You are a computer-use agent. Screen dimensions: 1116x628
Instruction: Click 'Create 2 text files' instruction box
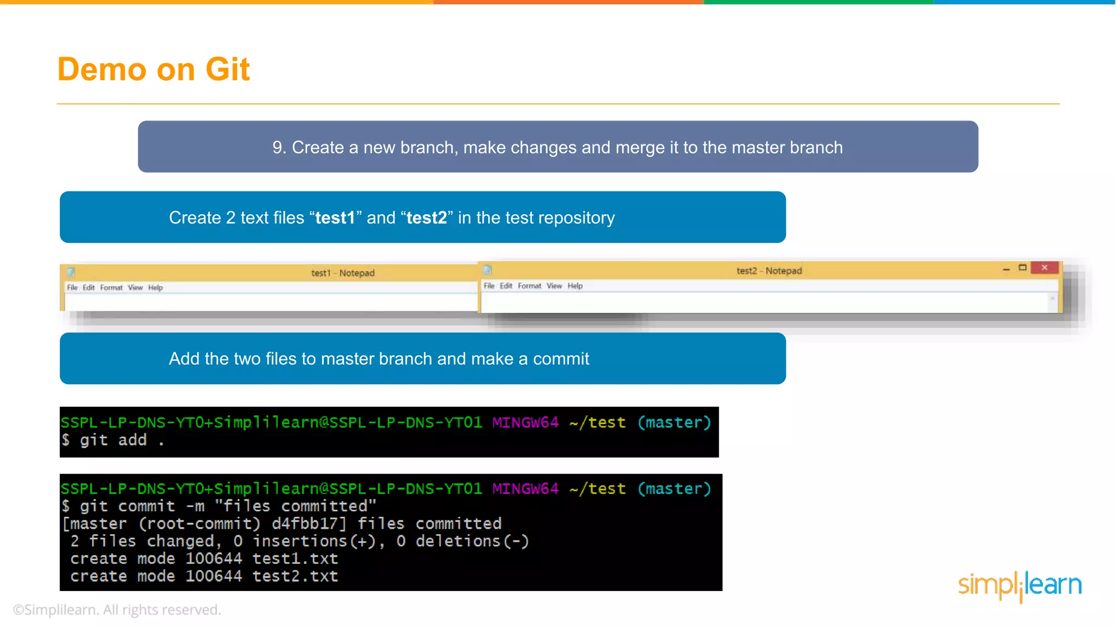pyautogui.click(x=423, y=218)
